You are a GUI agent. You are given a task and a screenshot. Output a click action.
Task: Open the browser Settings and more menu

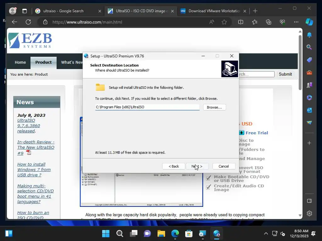(x=296, y=22)
